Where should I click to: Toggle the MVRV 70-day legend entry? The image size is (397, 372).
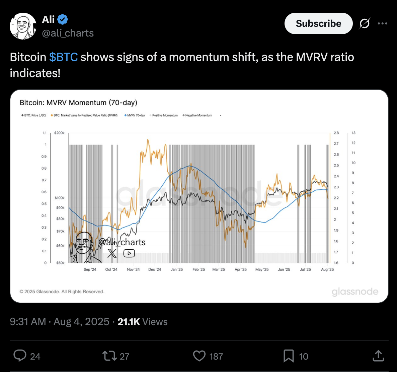tap(135, 115)
